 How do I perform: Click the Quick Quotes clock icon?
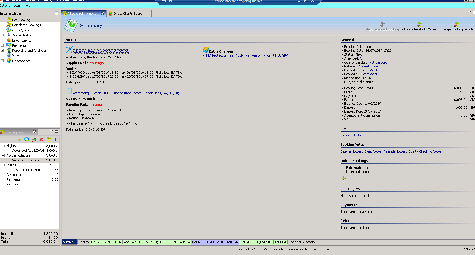[x=9, y=30]
